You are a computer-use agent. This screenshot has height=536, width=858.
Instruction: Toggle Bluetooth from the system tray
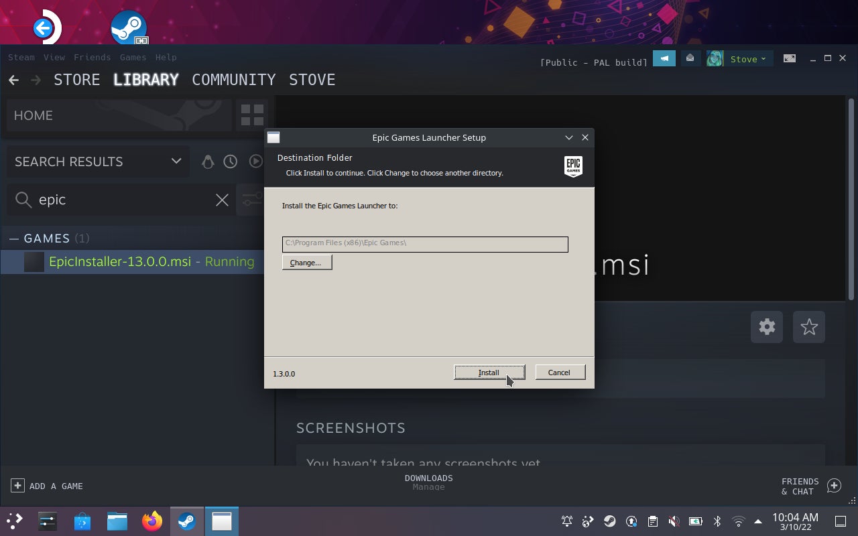coord(717,521)
